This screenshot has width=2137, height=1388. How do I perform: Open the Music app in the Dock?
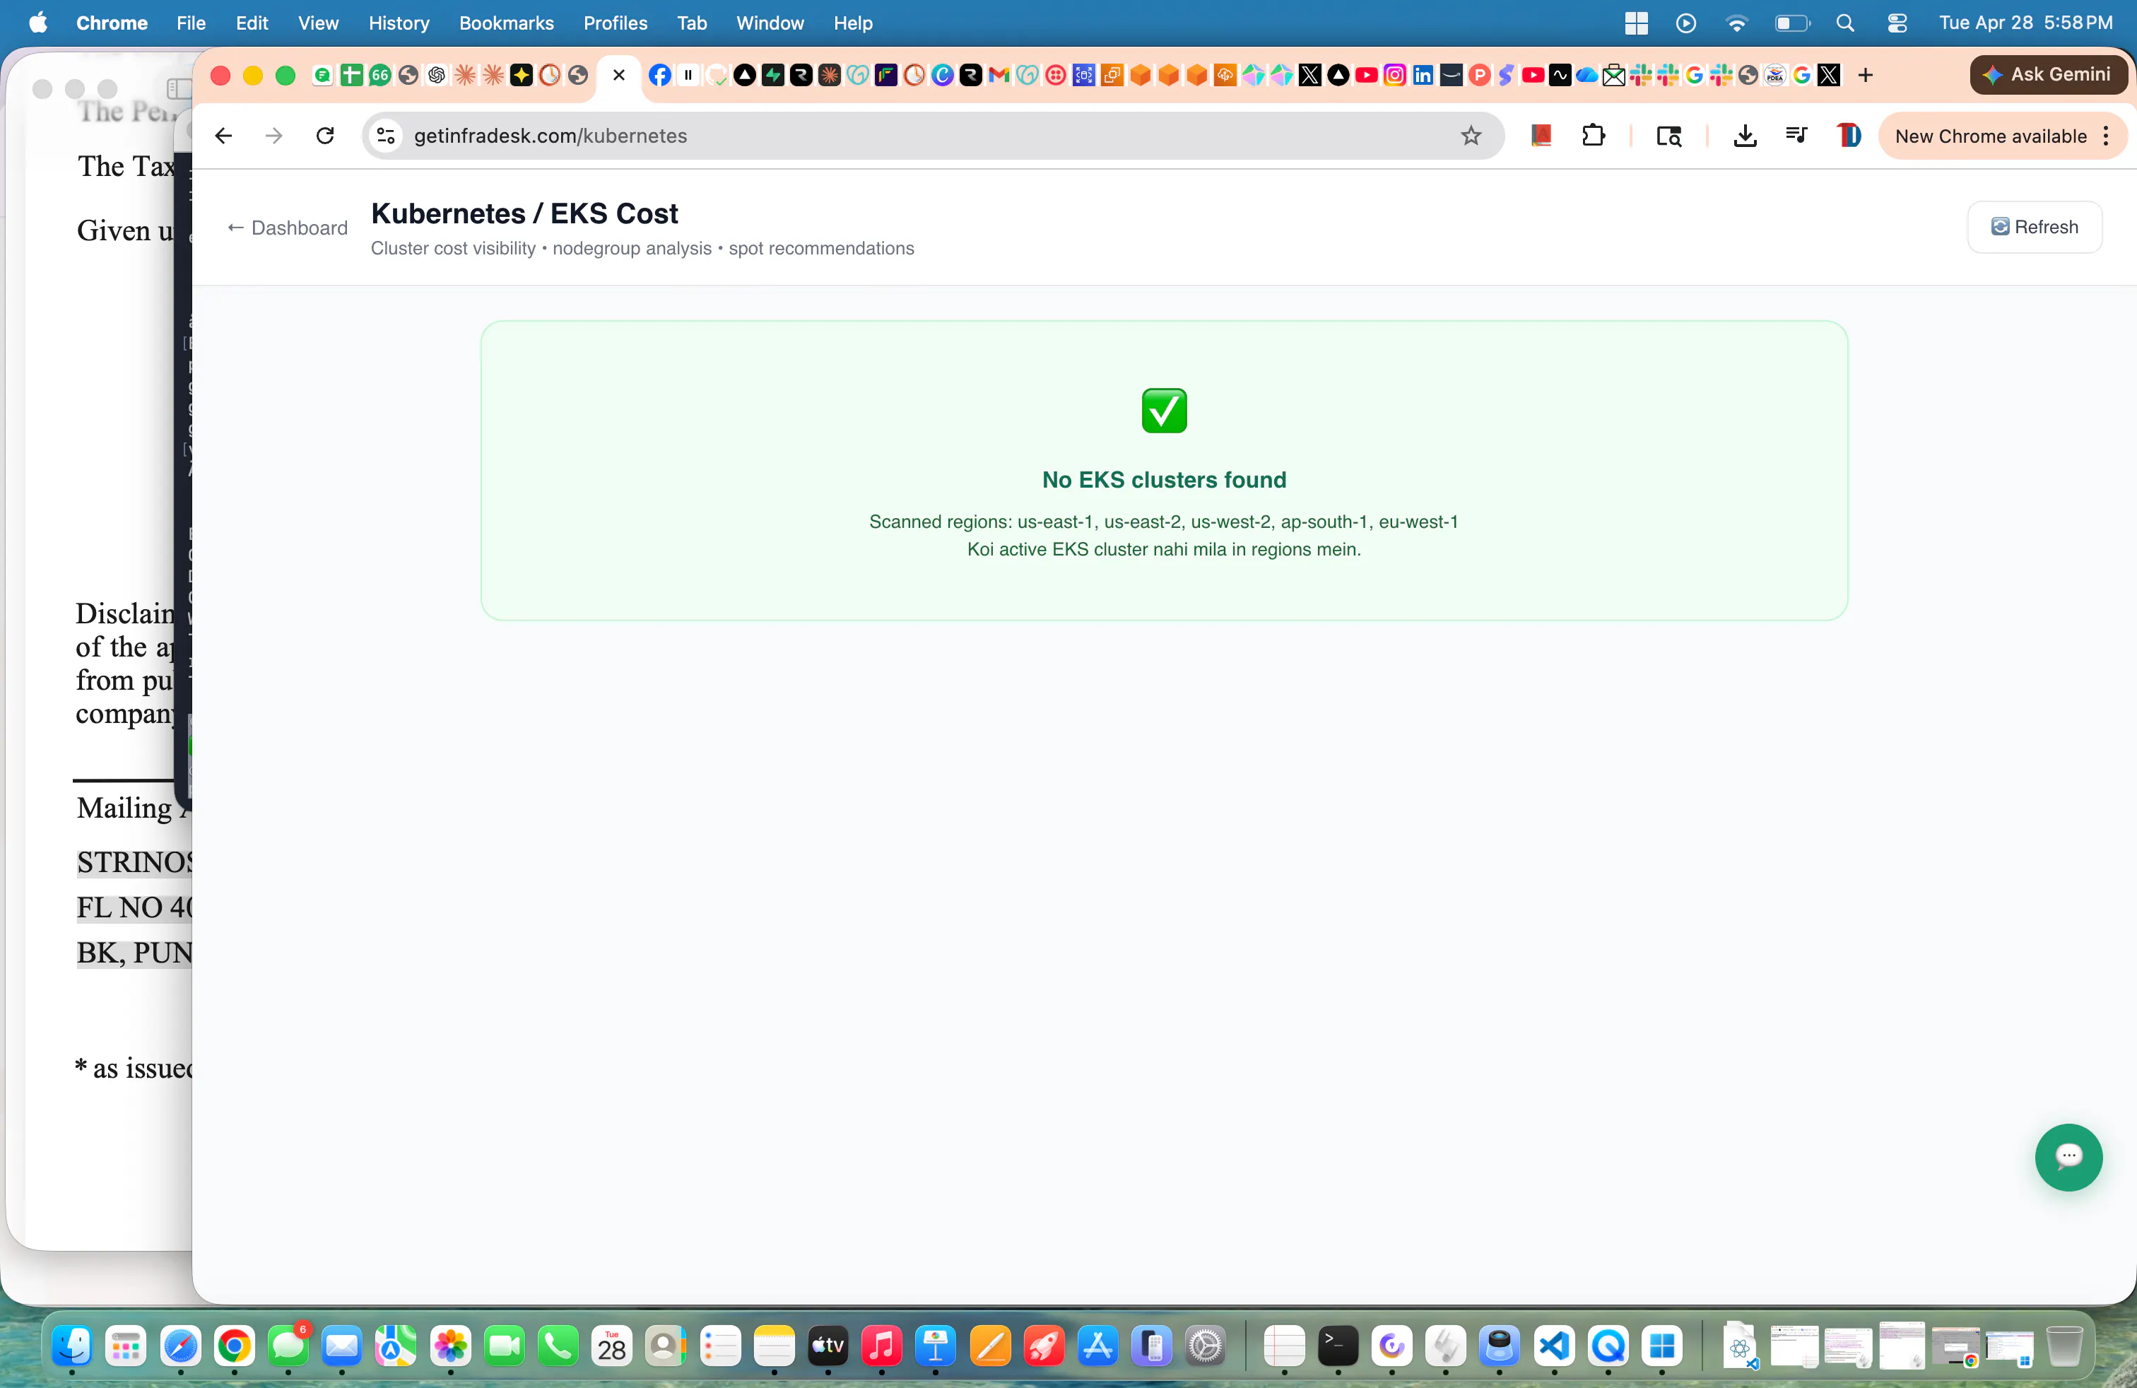882,1346
